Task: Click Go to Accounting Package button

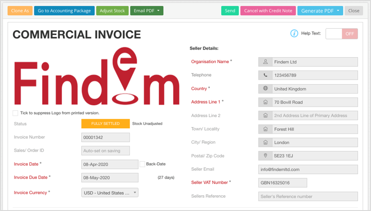Action: tap(64, 11)
